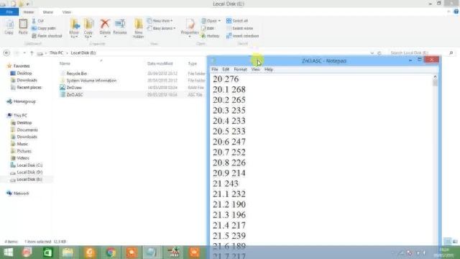Select Homegroup in navigation pane
This screenshot has height=259, width=460.
[24, 101]
